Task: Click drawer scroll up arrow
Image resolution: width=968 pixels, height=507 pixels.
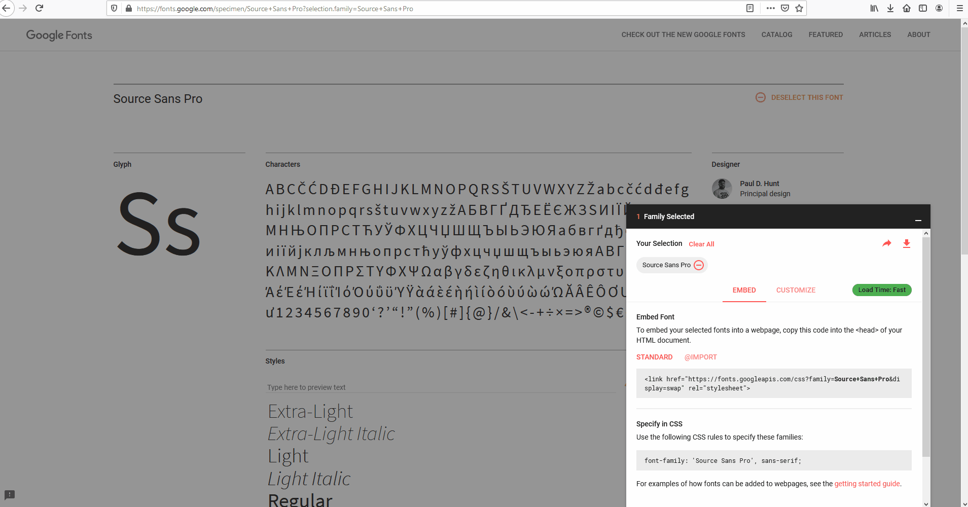Action: pyautogui.click(x=926, y=233)
